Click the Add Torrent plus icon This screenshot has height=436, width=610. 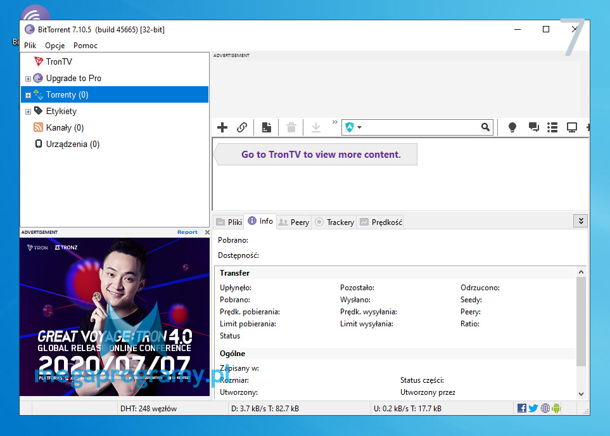(222, 127)
